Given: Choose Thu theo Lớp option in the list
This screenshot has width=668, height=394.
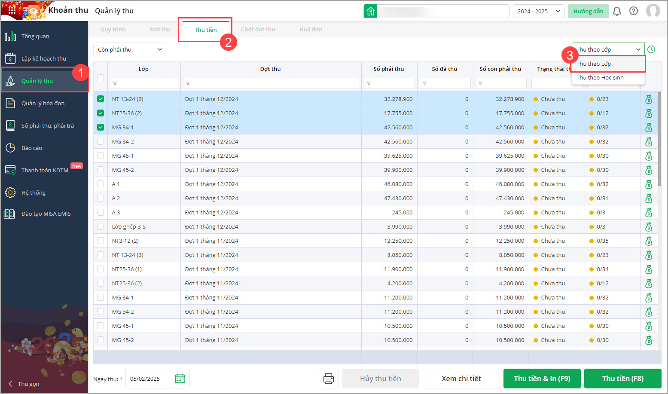Looking at the screenshot, I should pos(608,64).
